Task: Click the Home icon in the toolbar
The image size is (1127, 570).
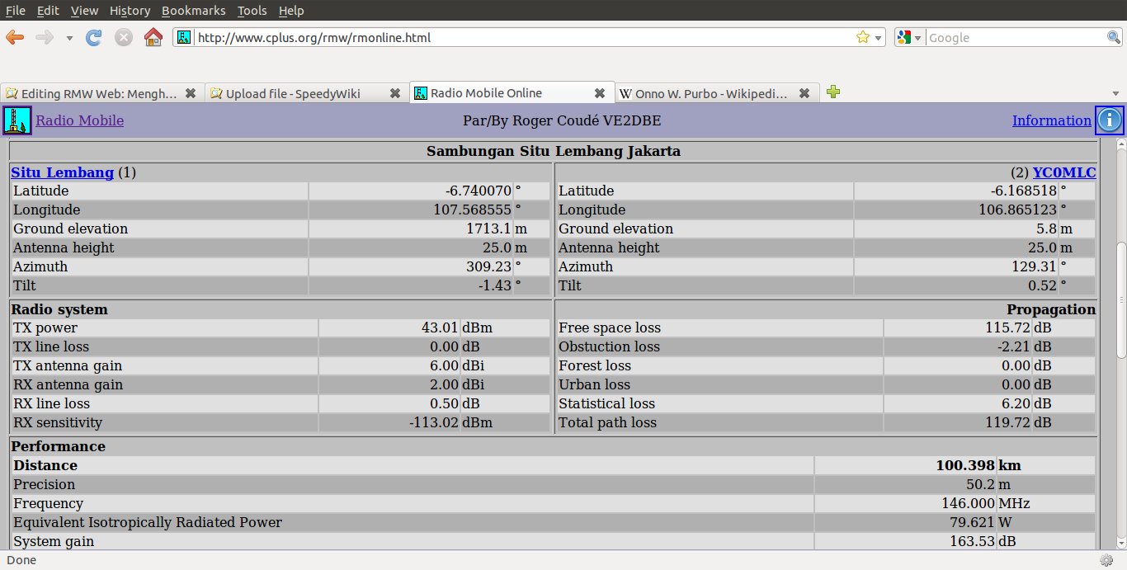Action: coord(153,37)
